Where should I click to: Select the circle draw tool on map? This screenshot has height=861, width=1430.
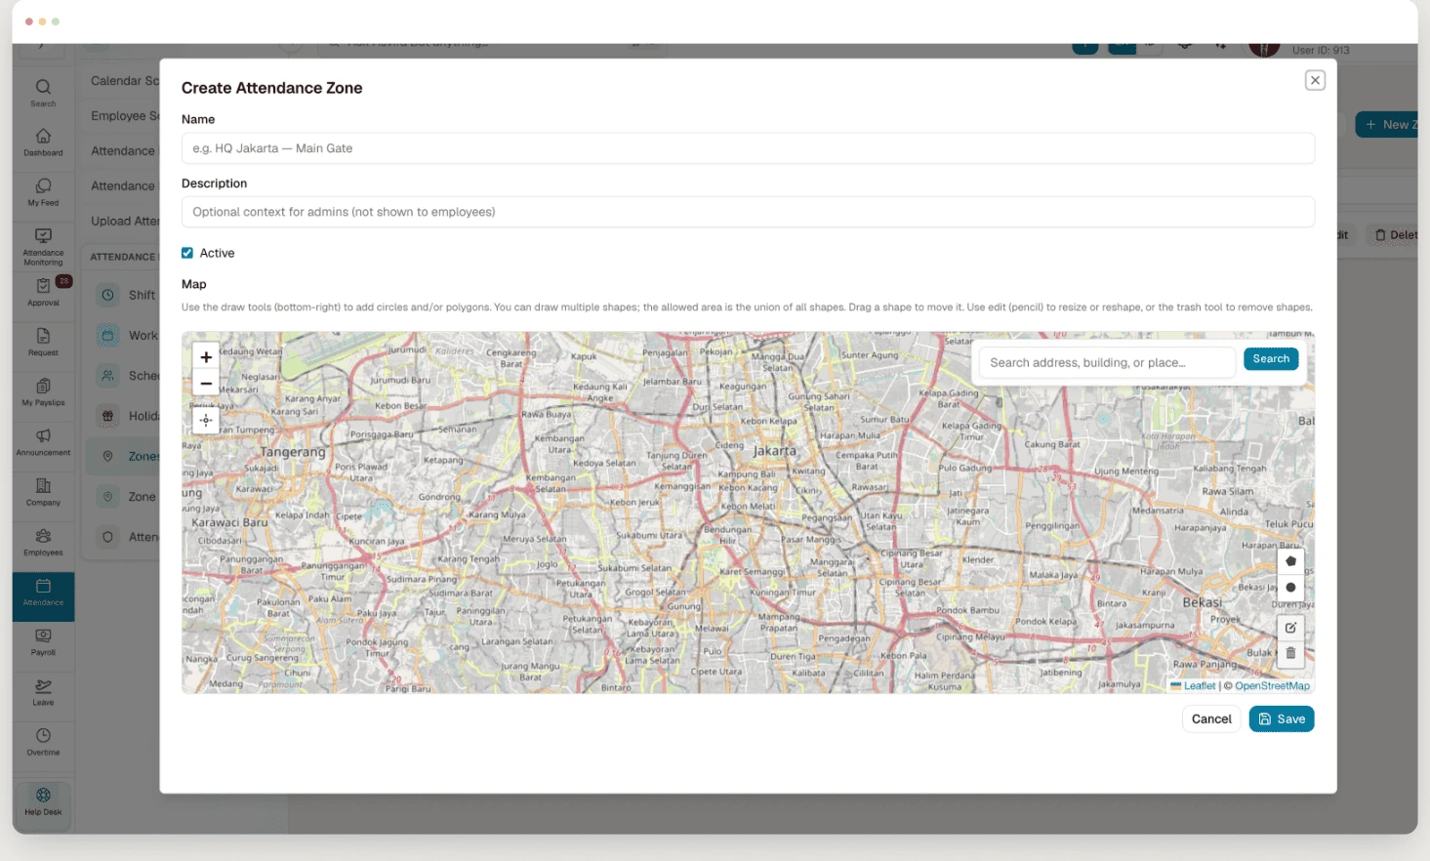(1290, 588)
